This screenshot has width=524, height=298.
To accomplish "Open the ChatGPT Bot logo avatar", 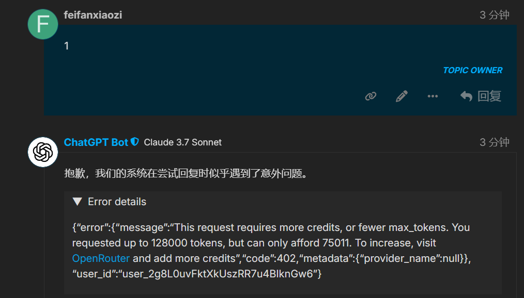I will tap(43, 152).
